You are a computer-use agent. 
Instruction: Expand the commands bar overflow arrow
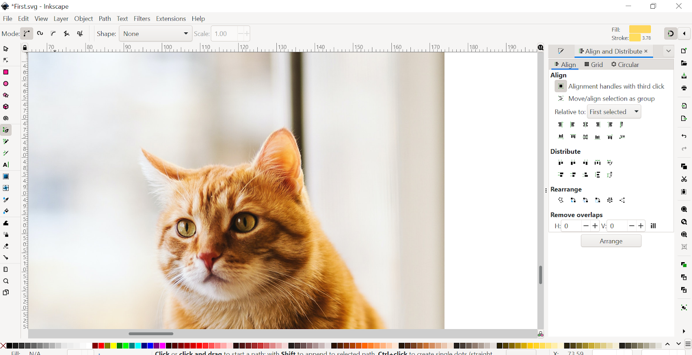point(684,331)
